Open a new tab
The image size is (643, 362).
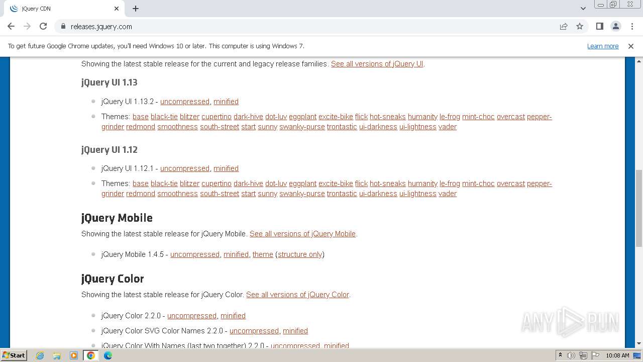[136, 9]
